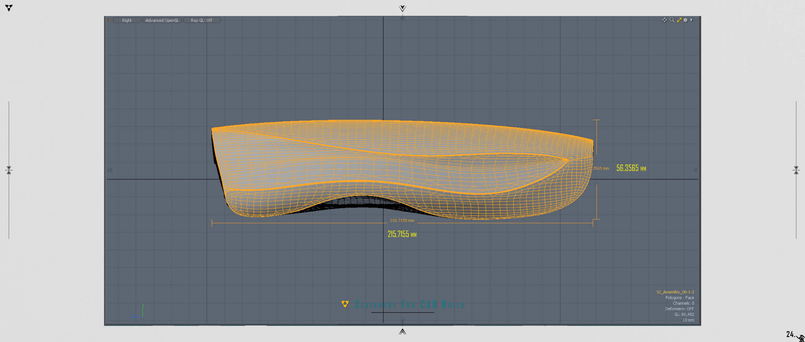Image resolution: width=805 pixels, height=342 pixels.
Task: Click the top center downward chevron arrow
Action: pyautogui.click(x=402, y=8)
